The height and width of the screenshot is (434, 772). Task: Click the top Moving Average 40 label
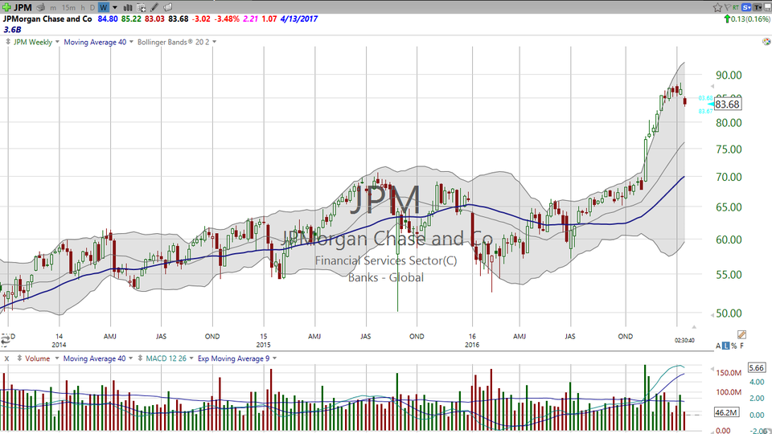95,43
